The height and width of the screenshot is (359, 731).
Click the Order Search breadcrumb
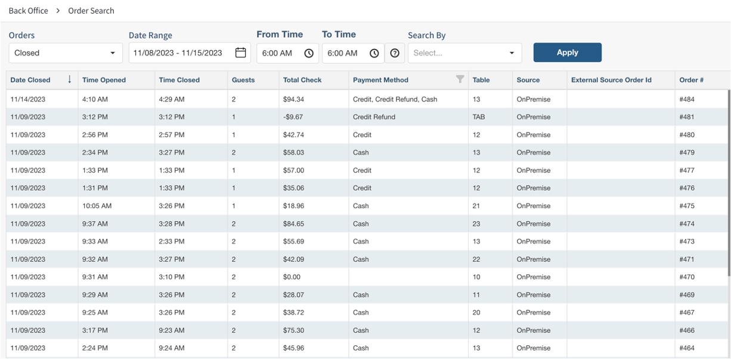91,11
